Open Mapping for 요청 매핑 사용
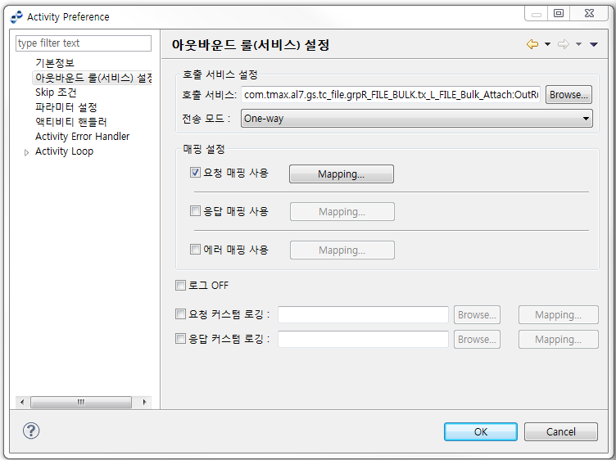Screen dimensions: 616x460 pos(342,174)
